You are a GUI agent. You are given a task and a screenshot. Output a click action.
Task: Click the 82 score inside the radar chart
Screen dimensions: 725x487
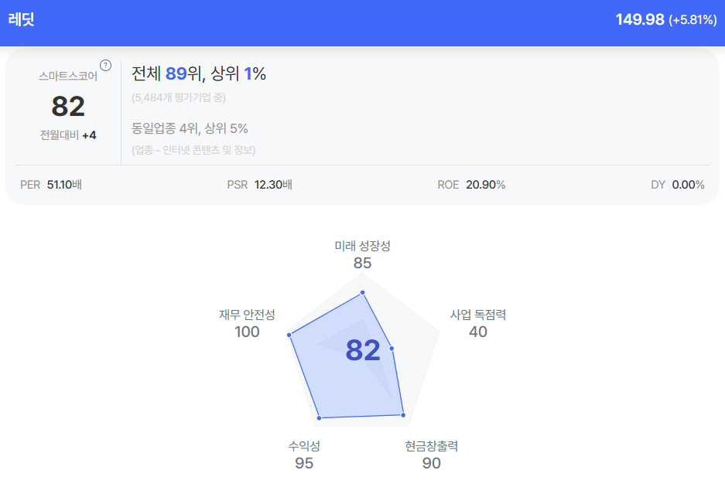[x=363, y=350]
